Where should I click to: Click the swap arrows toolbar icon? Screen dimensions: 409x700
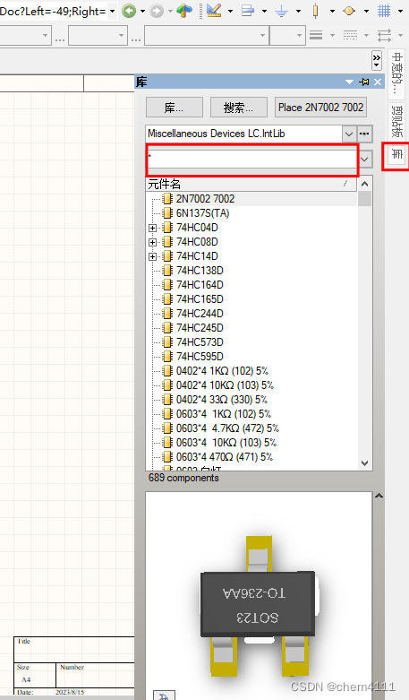(x=384, y=35)
